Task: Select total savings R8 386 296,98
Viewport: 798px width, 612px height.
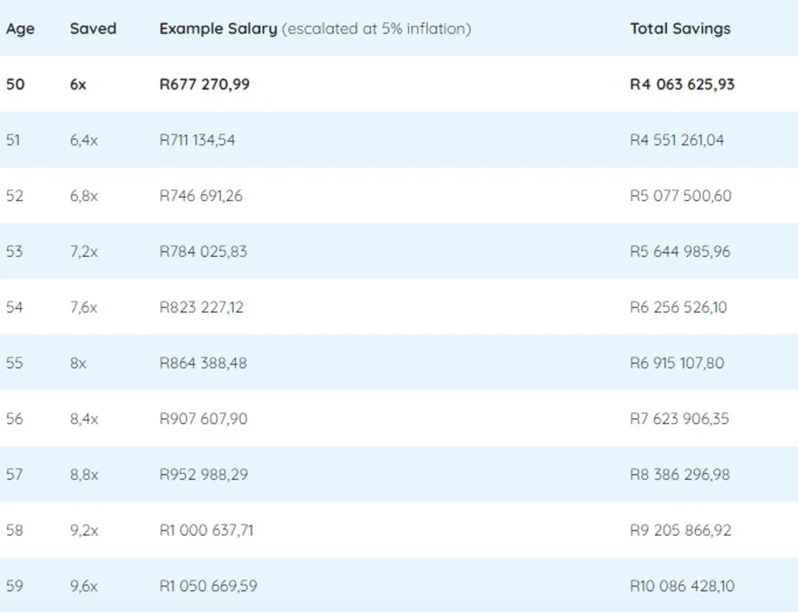Action: coord(680,475)
